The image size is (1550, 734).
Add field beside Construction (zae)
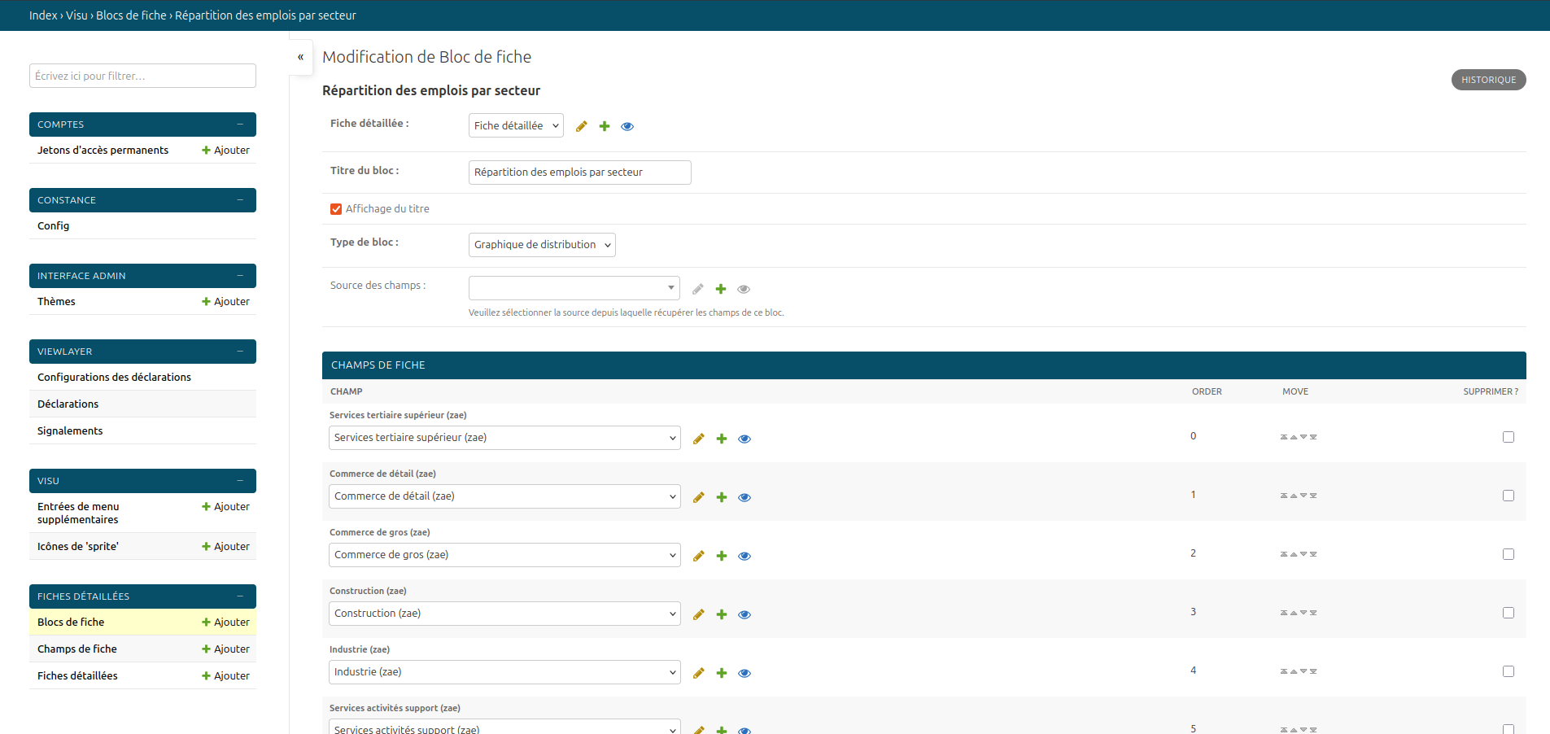[722, 614]
